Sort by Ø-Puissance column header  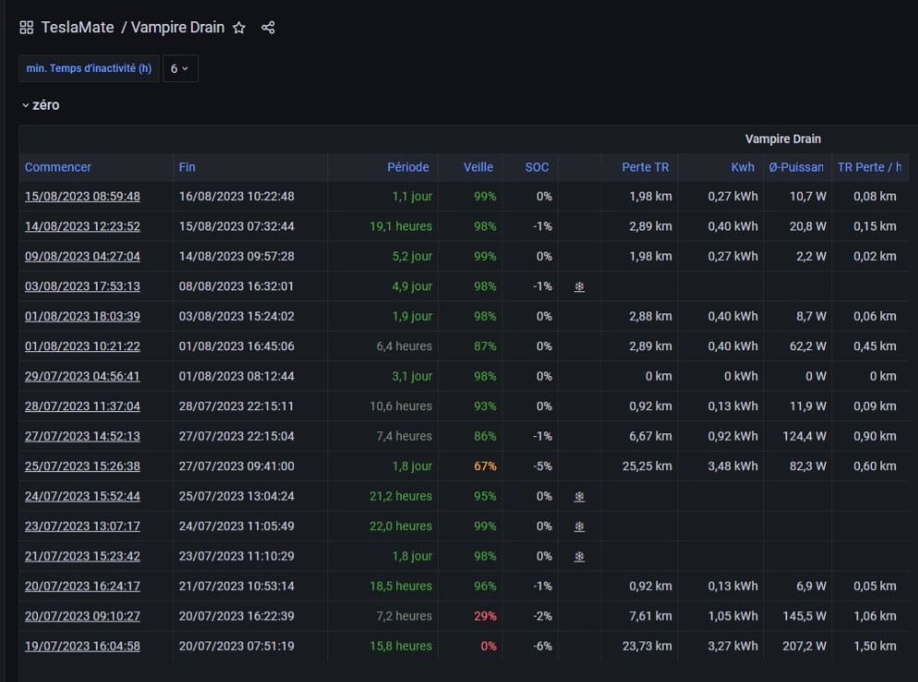pyautogui.click(x=796, y=167)
